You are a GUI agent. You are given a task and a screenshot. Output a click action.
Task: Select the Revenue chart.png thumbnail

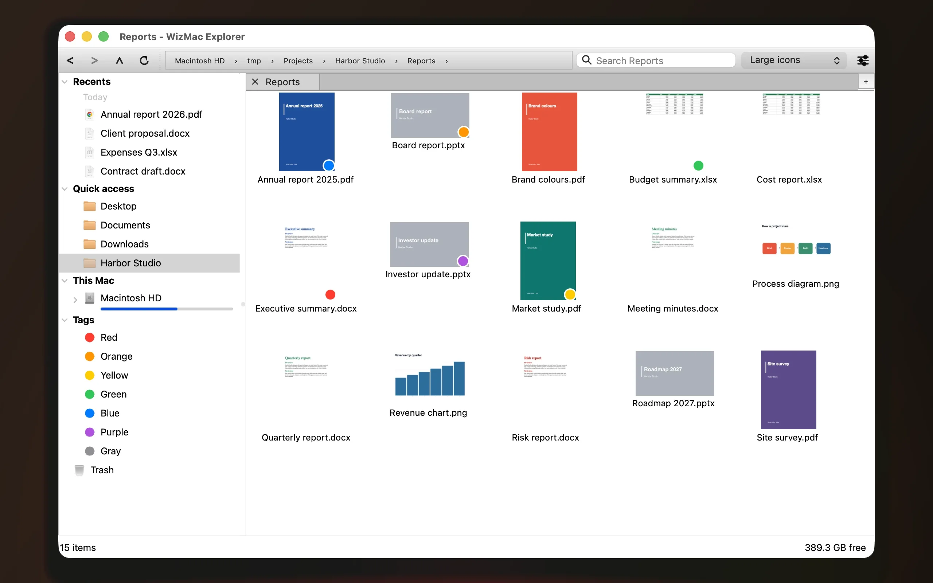[429, 375]
